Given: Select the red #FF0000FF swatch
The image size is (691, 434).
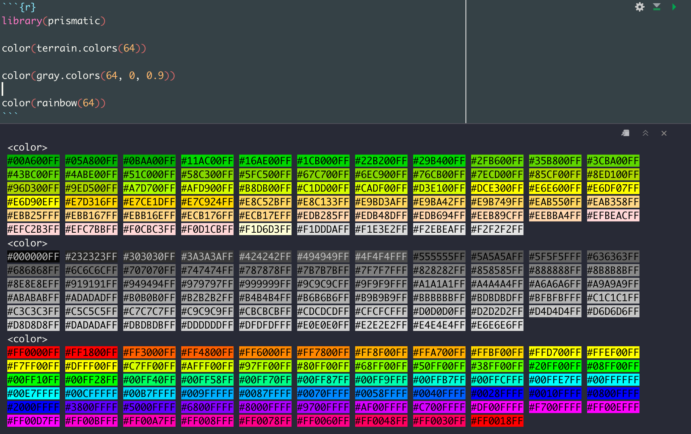Looking at the screenshot, I should (x=33, y=353).
